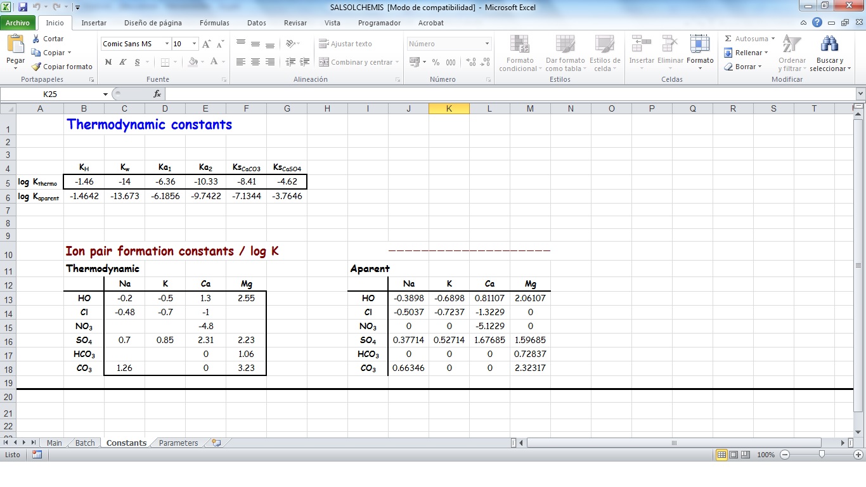Open the font size dropdown
Viewport: 866px width, 487px height.
[195, 44]
